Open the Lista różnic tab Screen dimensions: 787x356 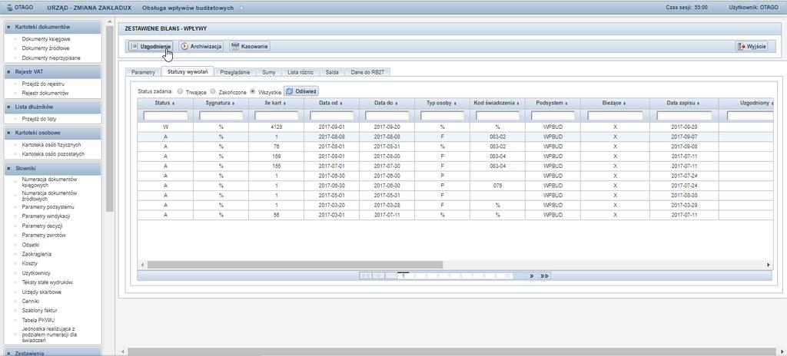[301, 72]
